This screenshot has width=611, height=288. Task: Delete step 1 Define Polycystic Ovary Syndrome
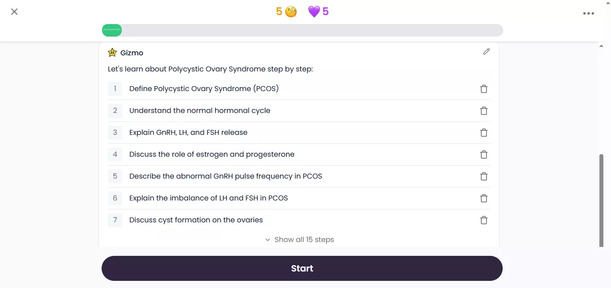483,89
